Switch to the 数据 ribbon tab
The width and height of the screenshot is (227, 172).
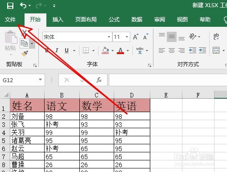pos(137,20)
